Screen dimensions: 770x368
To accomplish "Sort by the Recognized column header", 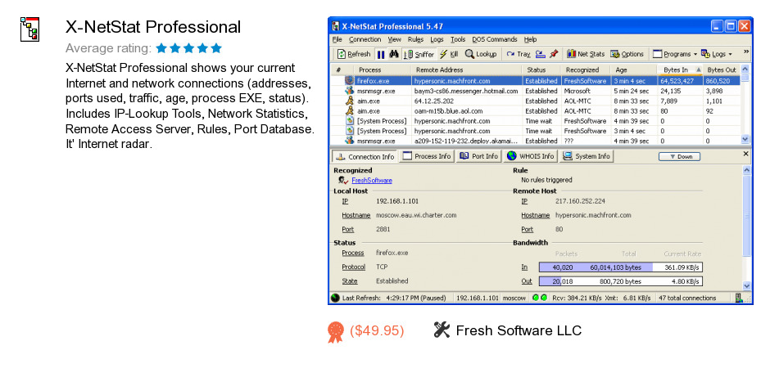I will pyautogui.click(x=586, y=70).
